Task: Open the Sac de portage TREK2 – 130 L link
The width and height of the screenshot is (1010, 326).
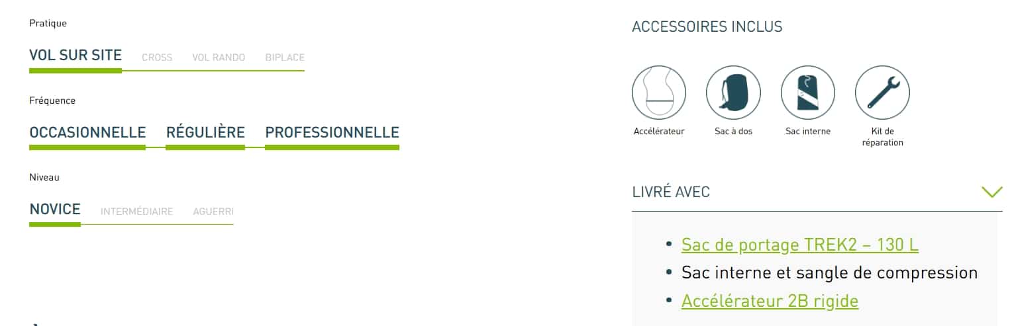Action: coord(799,245)
